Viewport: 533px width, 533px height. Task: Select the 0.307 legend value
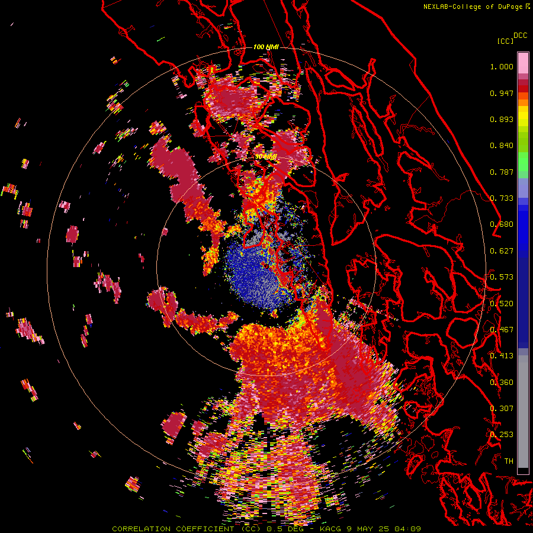tap(502, 408)
